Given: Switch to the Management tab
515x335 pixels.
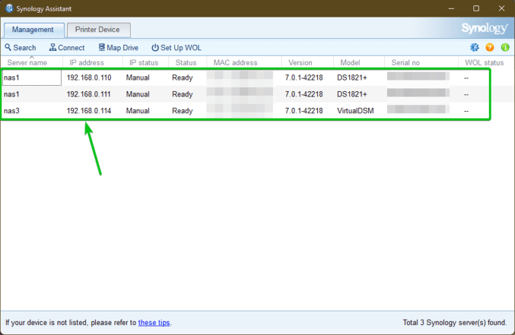Looking at the screenshot, I should [x=33, y=30].
